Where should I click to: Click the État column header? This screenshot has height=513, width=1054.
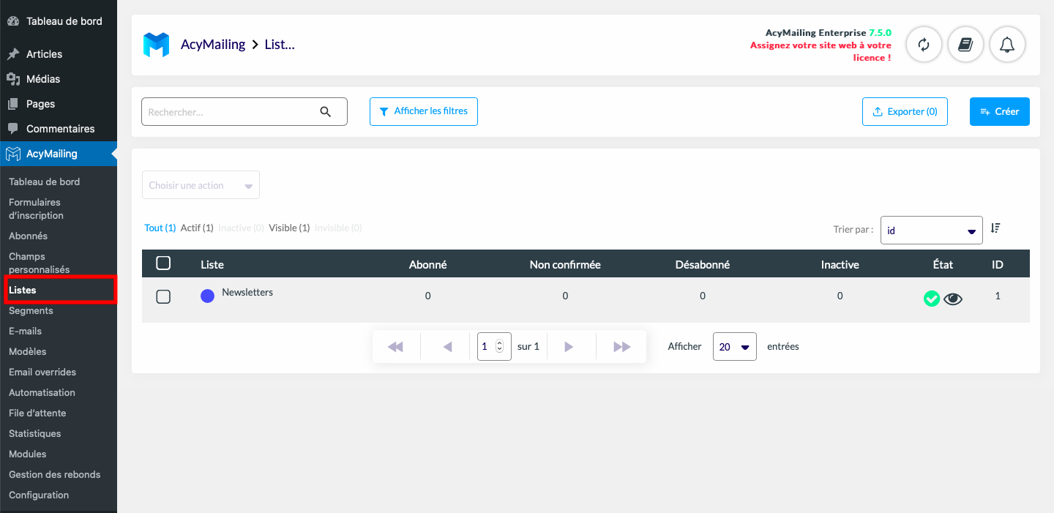(x=943, y=265)
